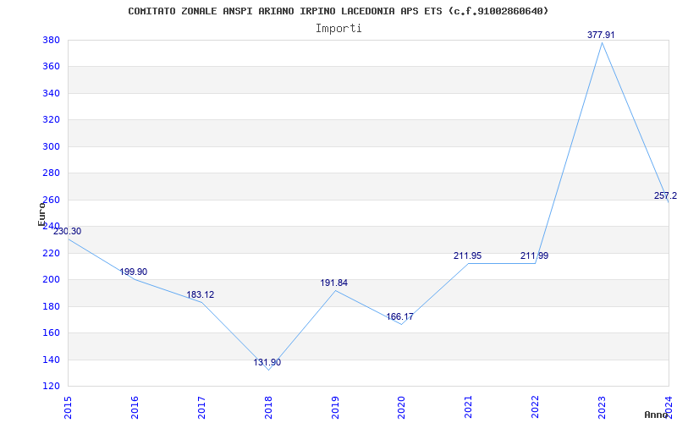This screenshot has width=677, height=423.
Task: Select the 377.91 peak value label
Action: pos(601,35)
